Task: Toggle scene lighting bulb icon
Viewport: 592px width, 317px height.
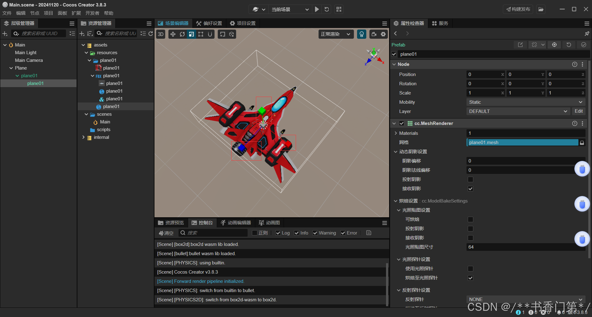Action: tap(362, 34)
